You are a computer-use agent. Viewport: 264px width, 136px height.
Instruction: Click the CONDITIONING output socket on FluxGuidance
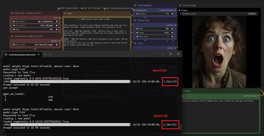(x=175, y=10)
